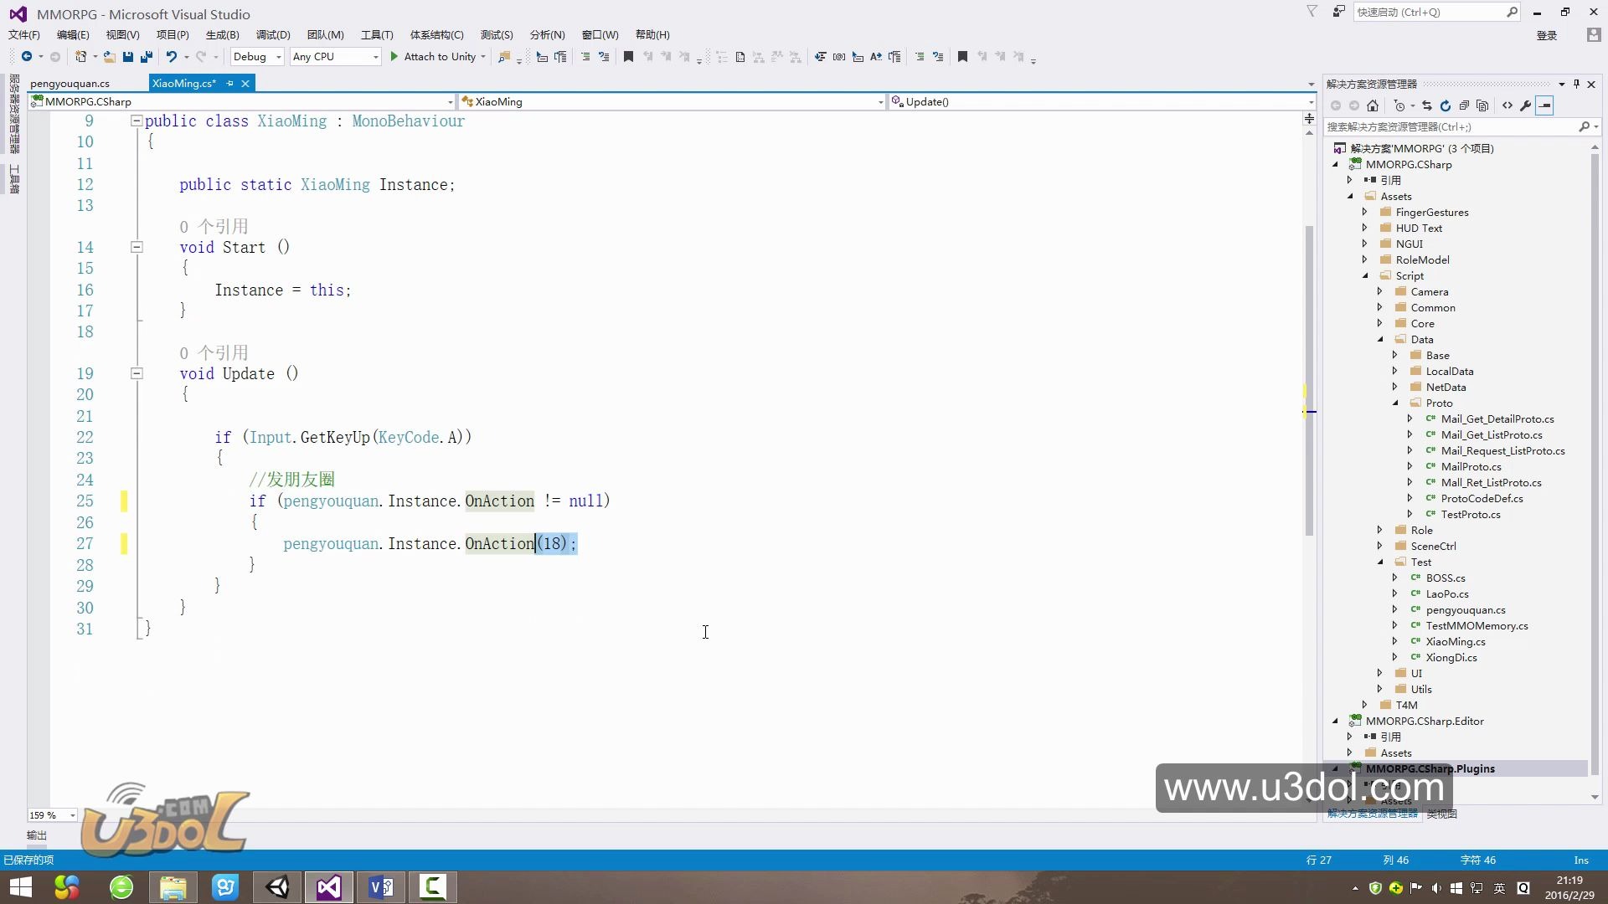Viewport: 1608px width, 904px height.
Task: Click the Find in Files toolbar icon
Action: [x=504, y=57]
